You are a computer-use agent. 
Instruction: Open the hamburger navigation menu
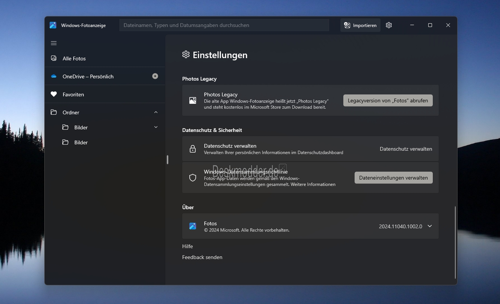pos(54,43)
